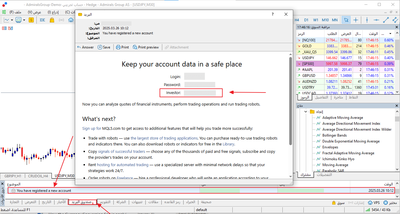Launch the IDE MetaEditor button
This screenshot has height=214, width=400.
[x=42, y=20]
